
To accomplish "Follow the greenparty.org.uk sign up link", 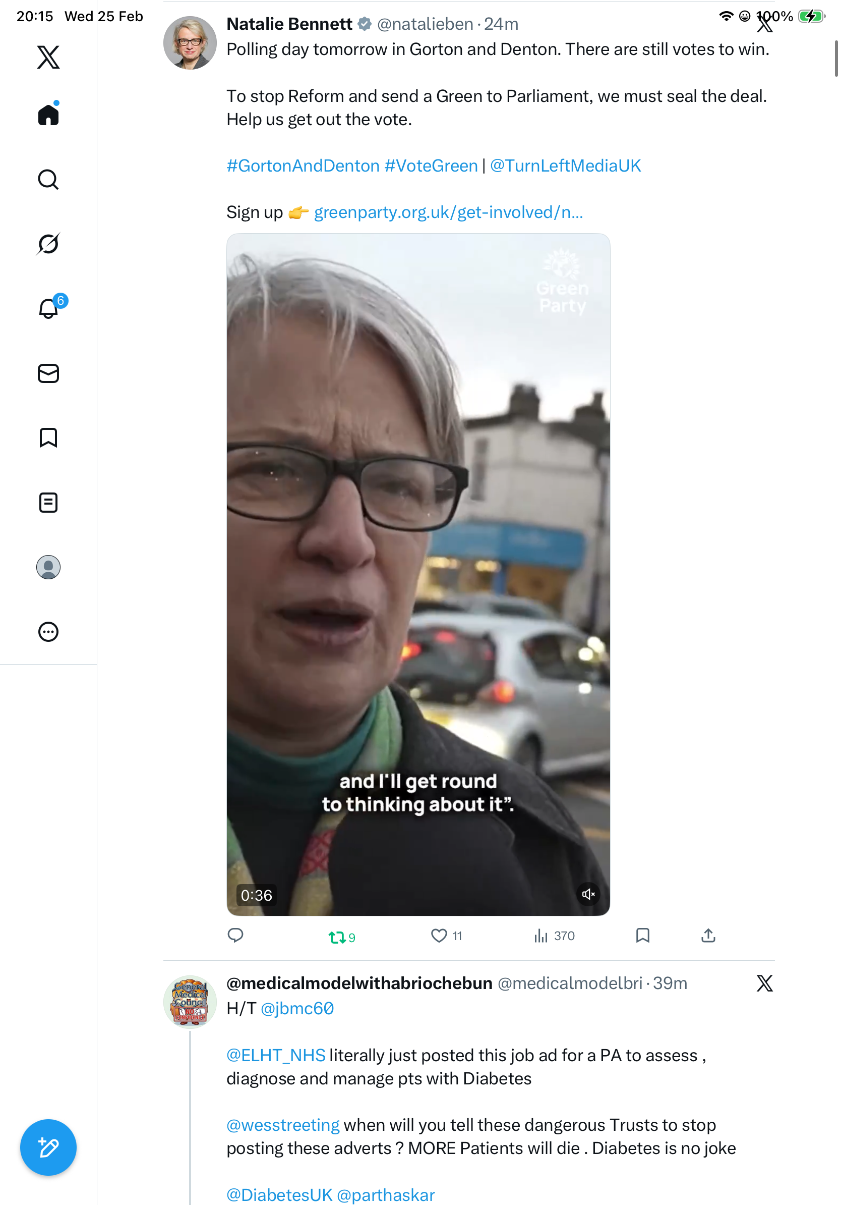I will (448, 212).
